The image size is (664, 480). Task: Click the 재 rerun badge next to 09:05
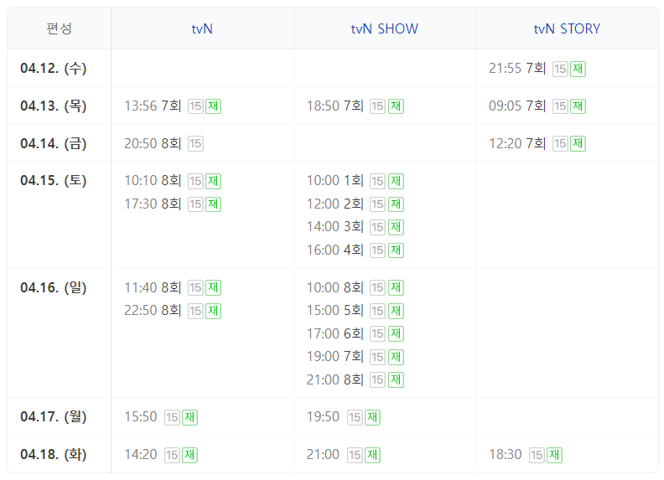click(578, 106)
